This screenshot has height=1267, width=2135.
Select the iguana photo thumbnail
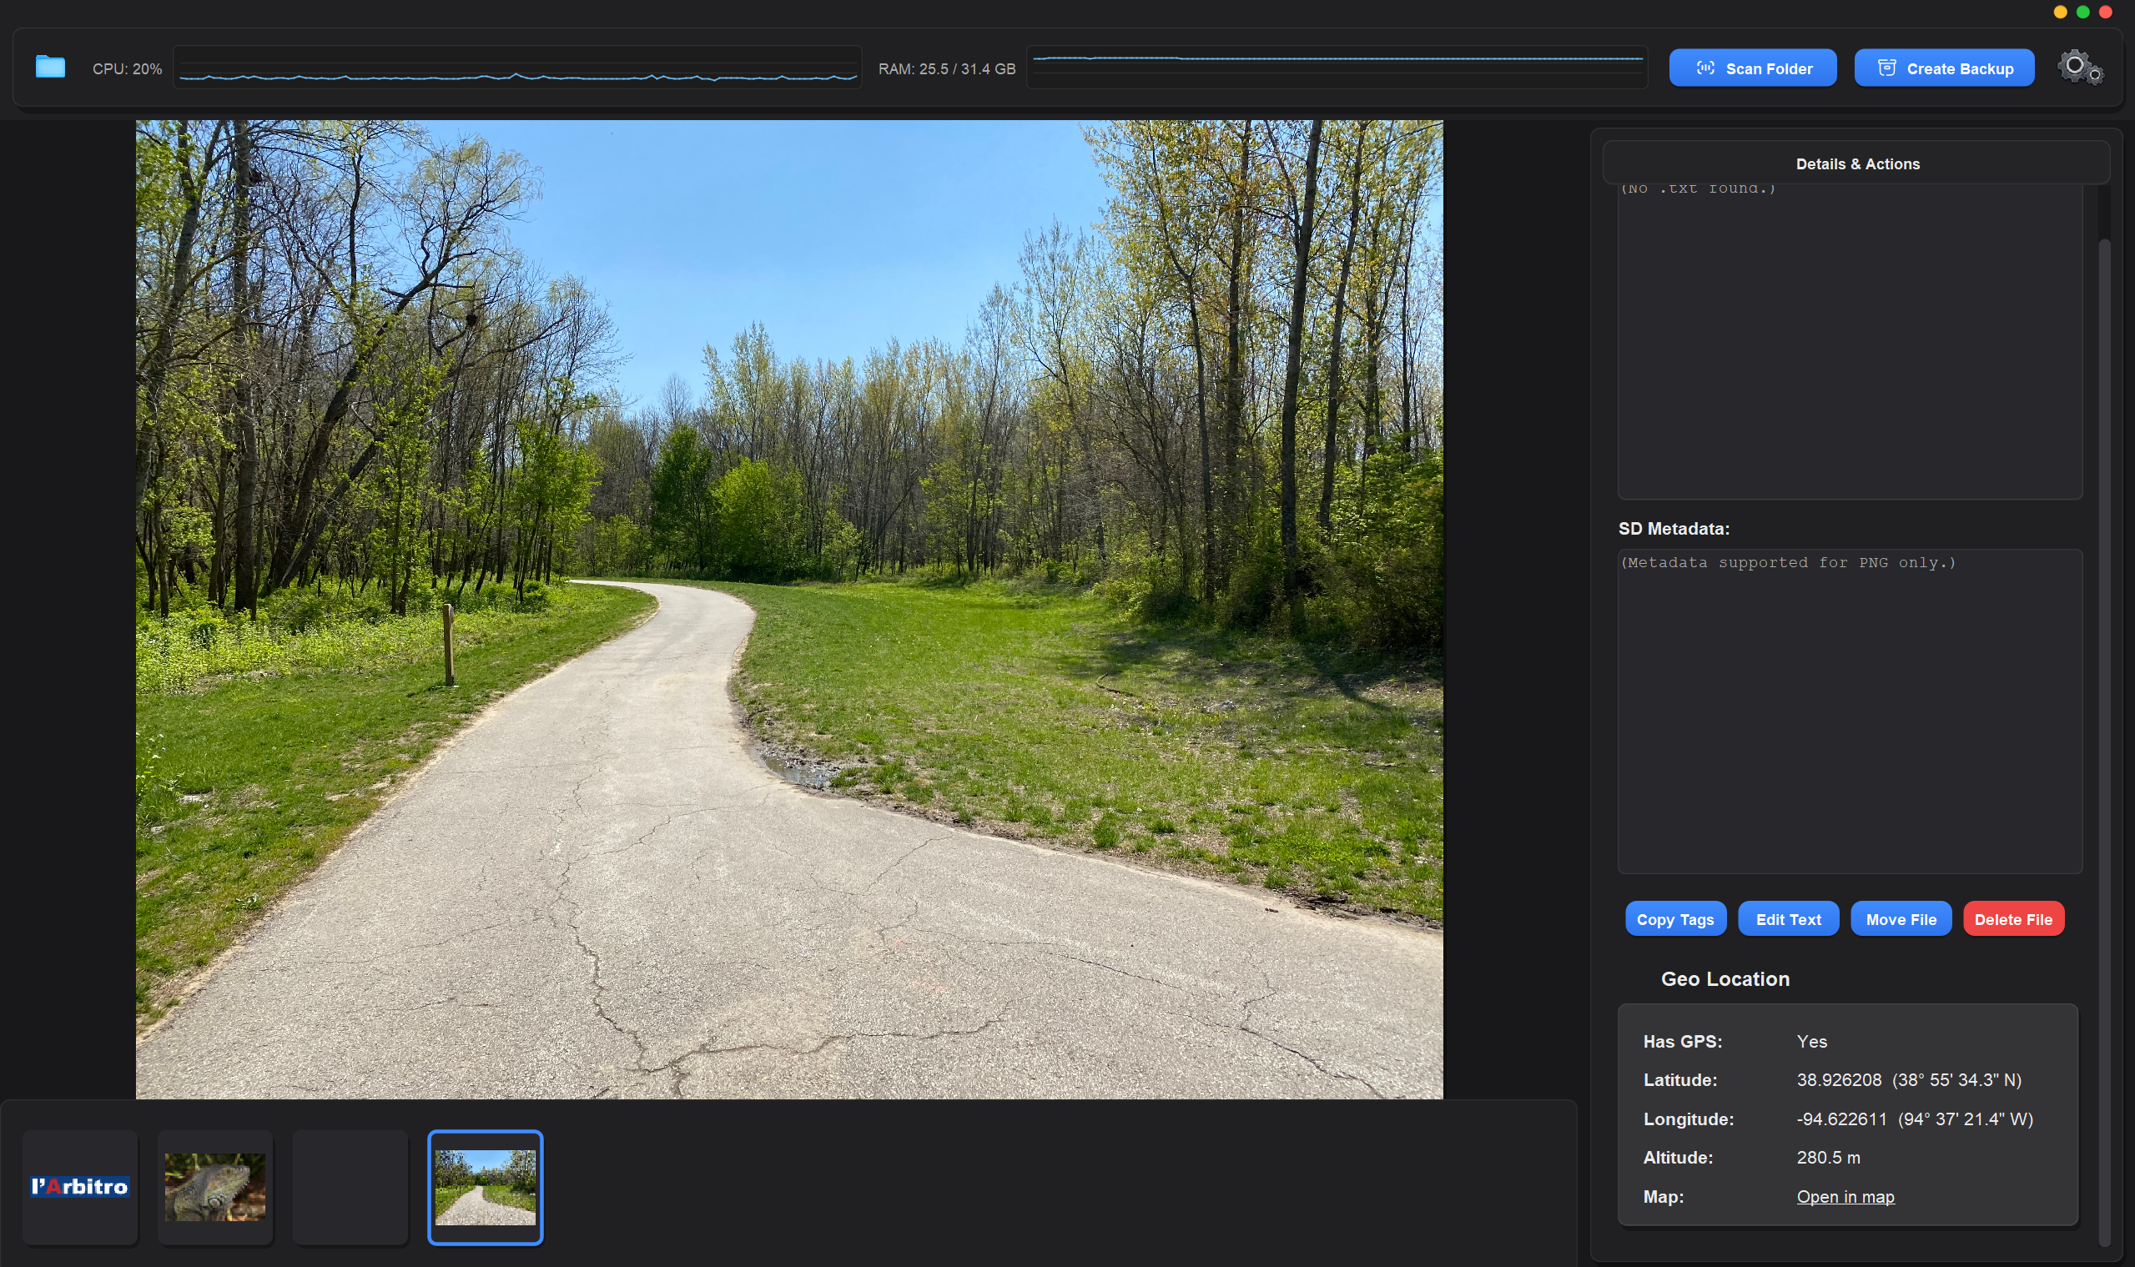[x=215, y=1187]
